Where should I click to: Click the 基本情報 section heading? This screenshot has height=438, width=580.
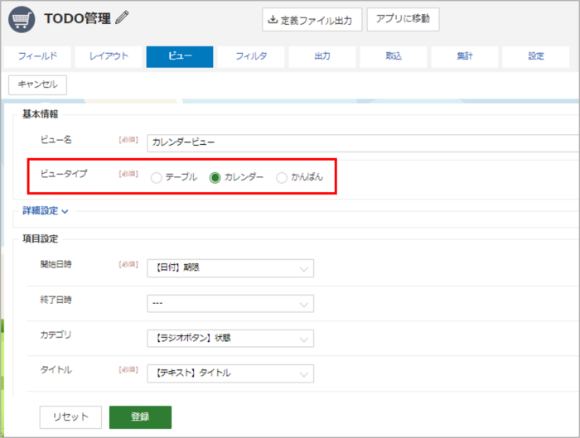click(41, 114)
